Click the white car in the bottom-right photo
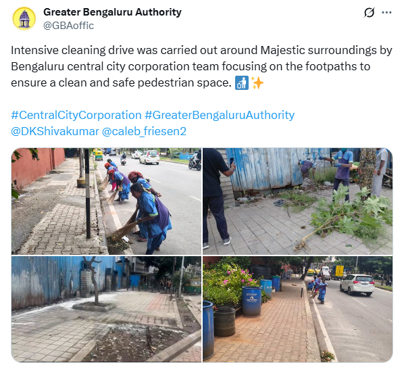The height and width of the screenshot is (367, 404). [x=357, y=285]
